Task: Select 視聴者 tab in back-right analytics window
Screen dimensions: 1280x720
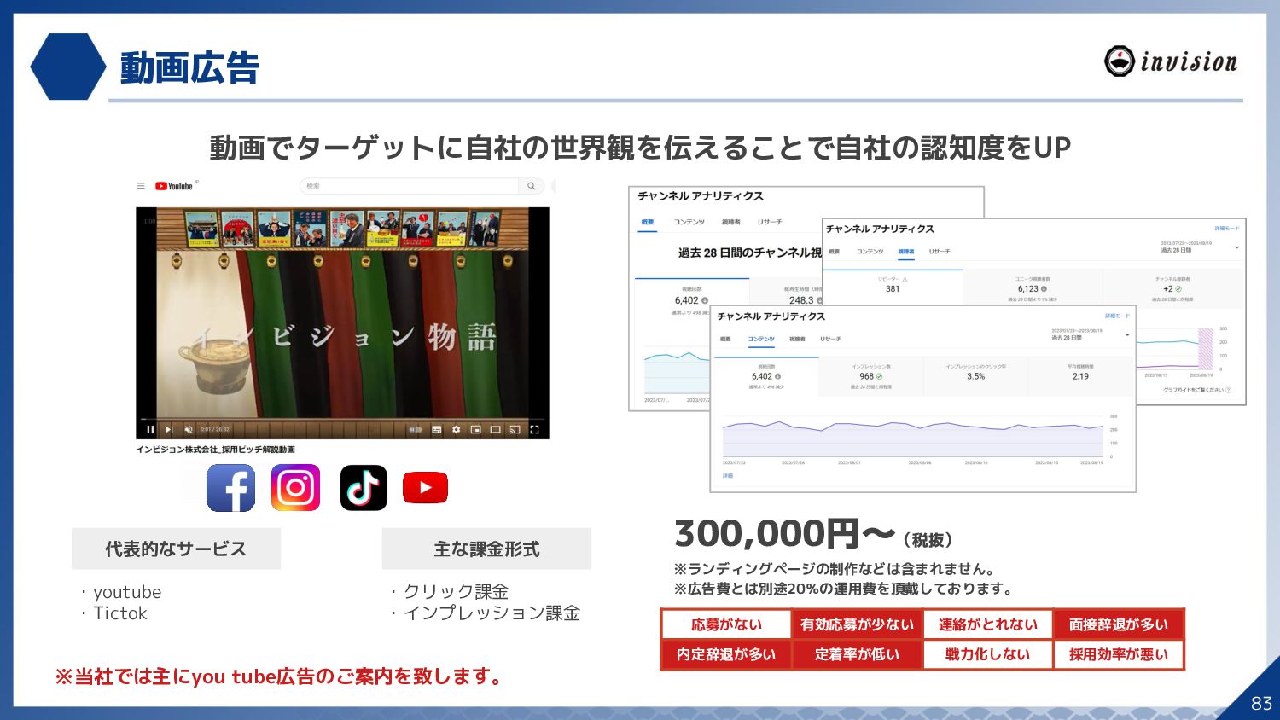Action: 906,252
